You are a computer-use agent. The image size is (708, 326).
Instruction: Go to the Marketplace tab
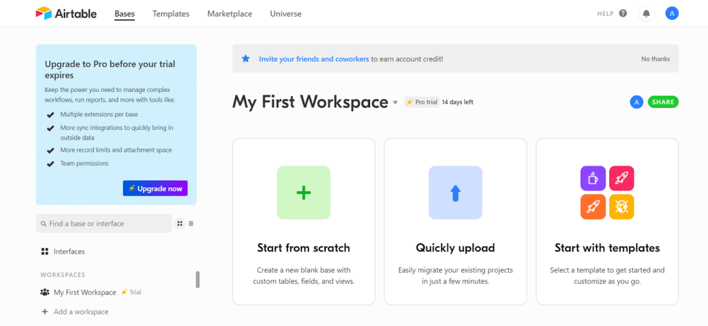230,14
